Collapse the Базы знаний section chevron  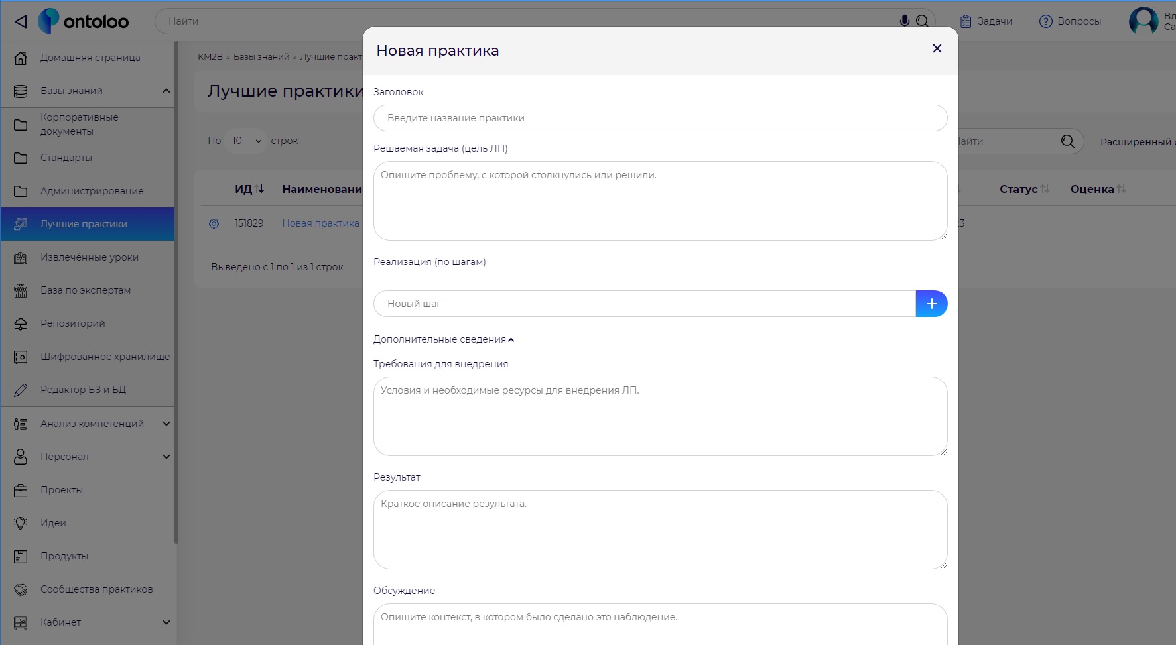pyautogui.click(x=166, y=91)
